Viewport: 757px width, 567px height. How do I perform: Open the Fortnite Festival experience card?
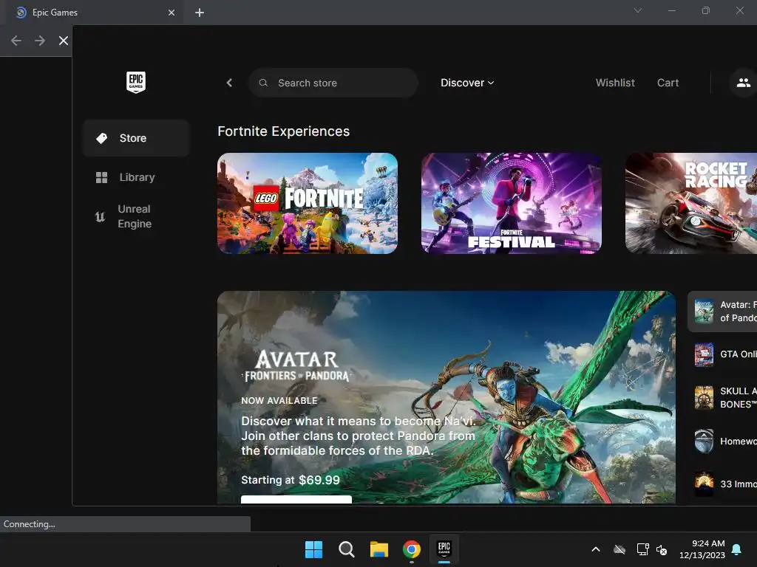coord(512,204)
